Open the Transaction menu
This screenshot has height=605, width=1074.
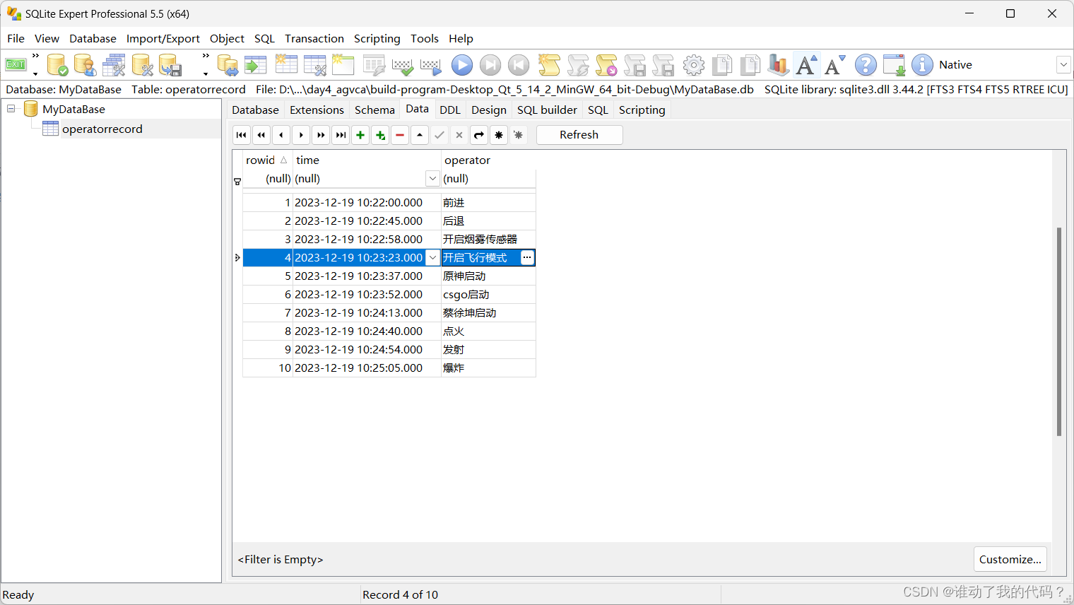(314, 38)
